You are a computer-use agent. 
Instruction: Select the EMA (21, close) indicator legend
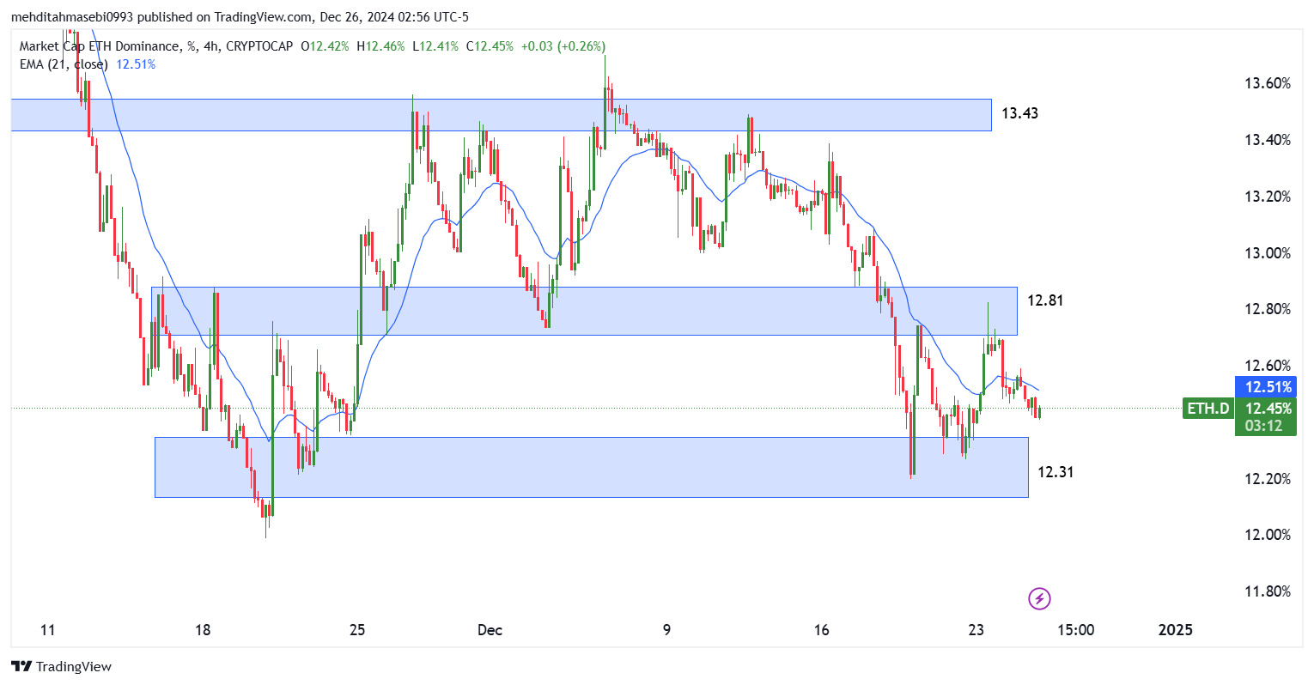(64, 64)
